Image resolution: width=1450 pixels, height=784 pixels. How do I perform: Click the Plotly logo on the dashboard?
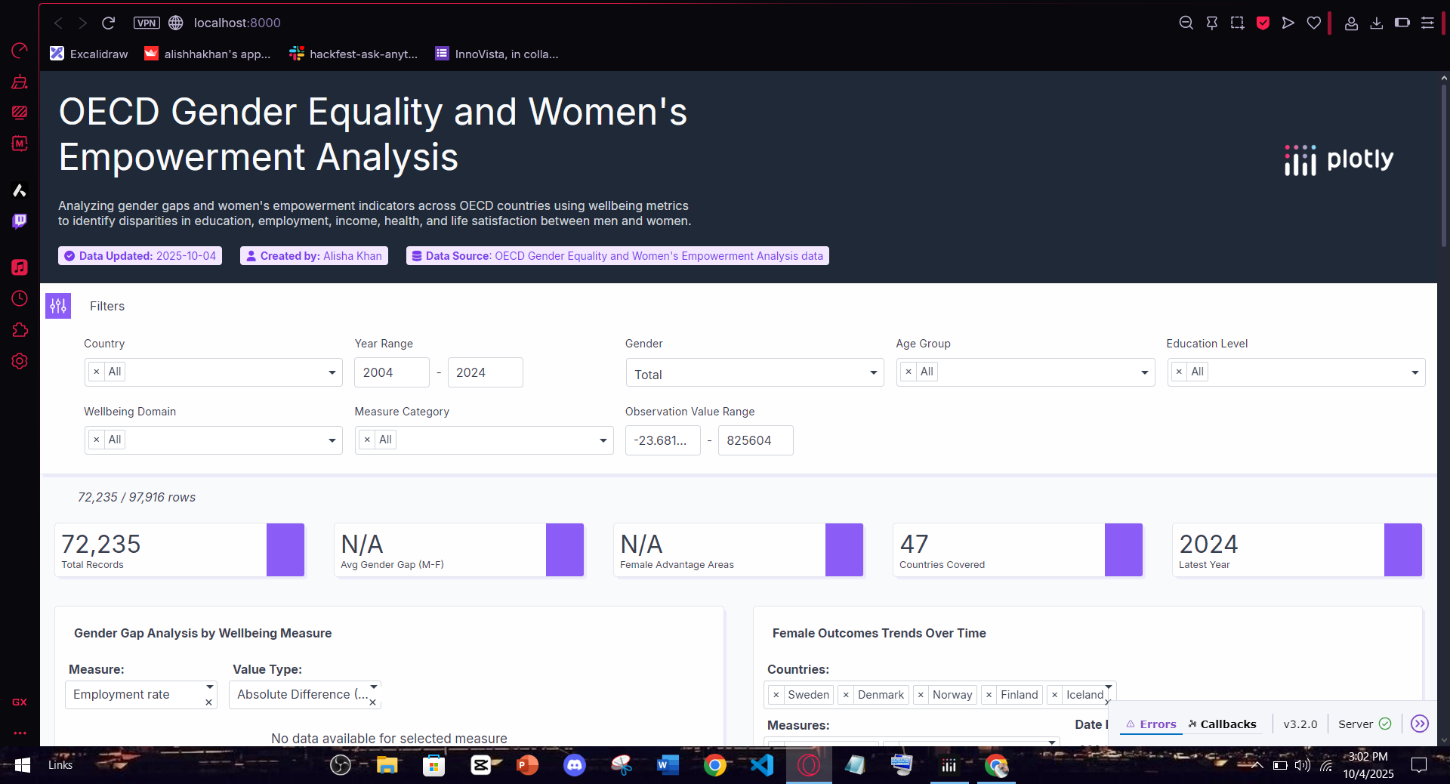pos(1337,159)
